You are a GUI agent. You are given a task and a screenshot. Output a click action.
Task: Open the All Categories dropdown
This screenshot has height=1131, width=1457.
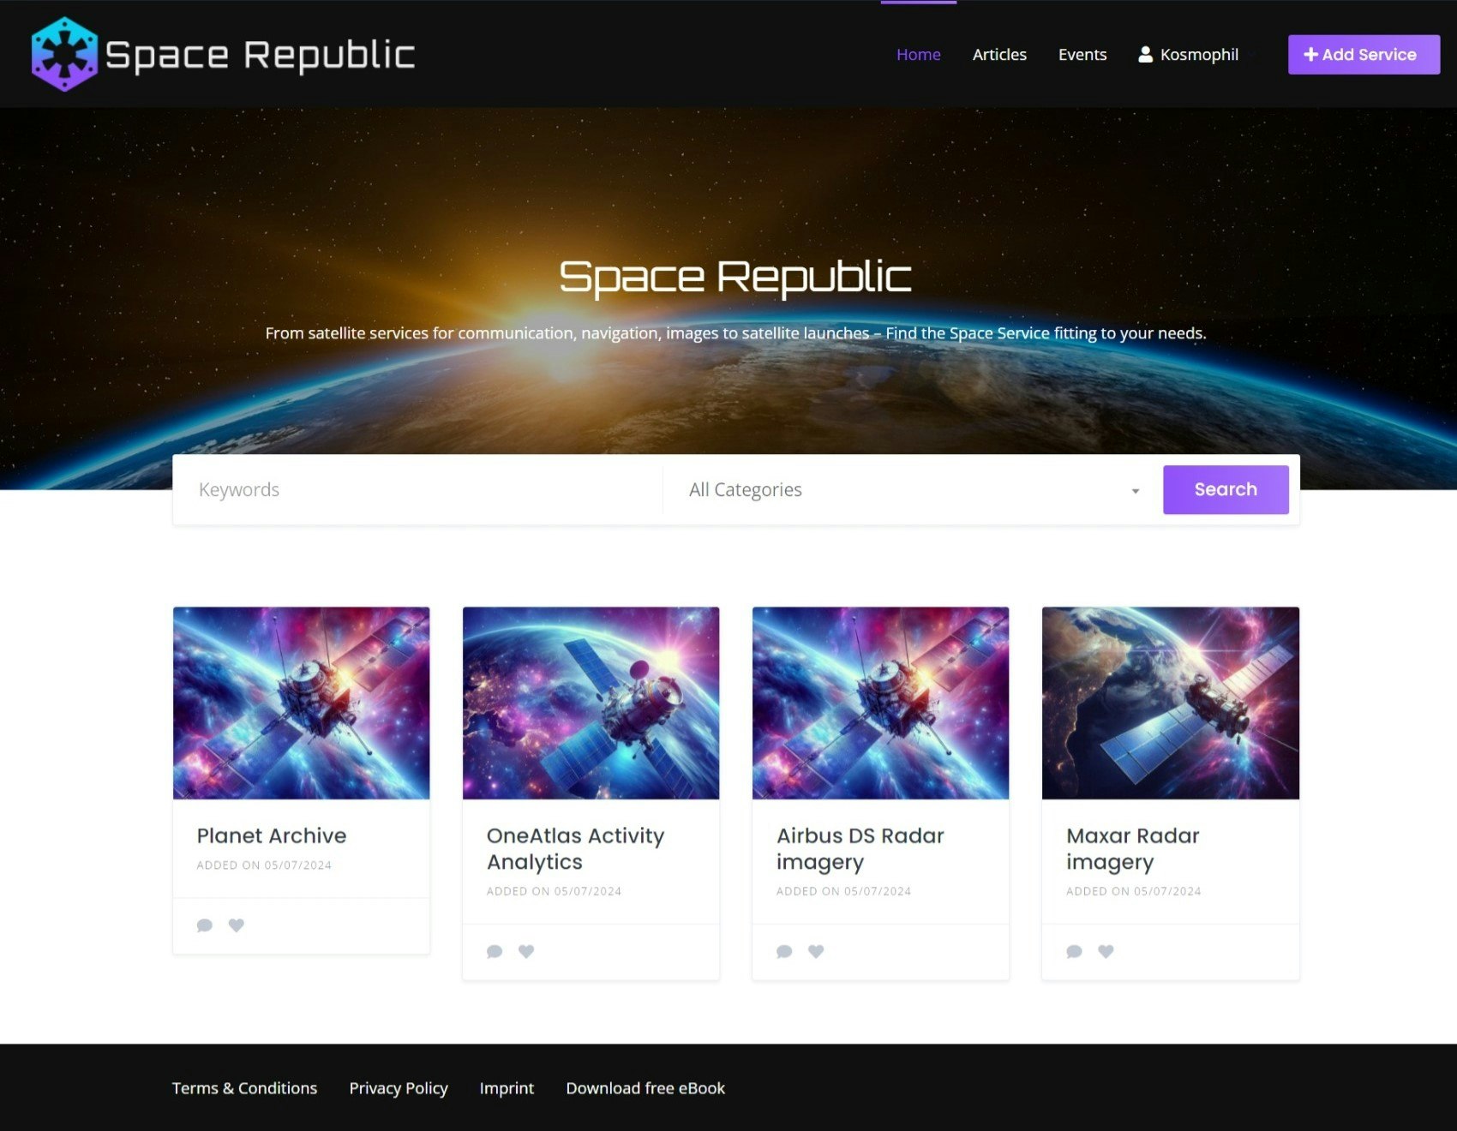tap(913, 490)
